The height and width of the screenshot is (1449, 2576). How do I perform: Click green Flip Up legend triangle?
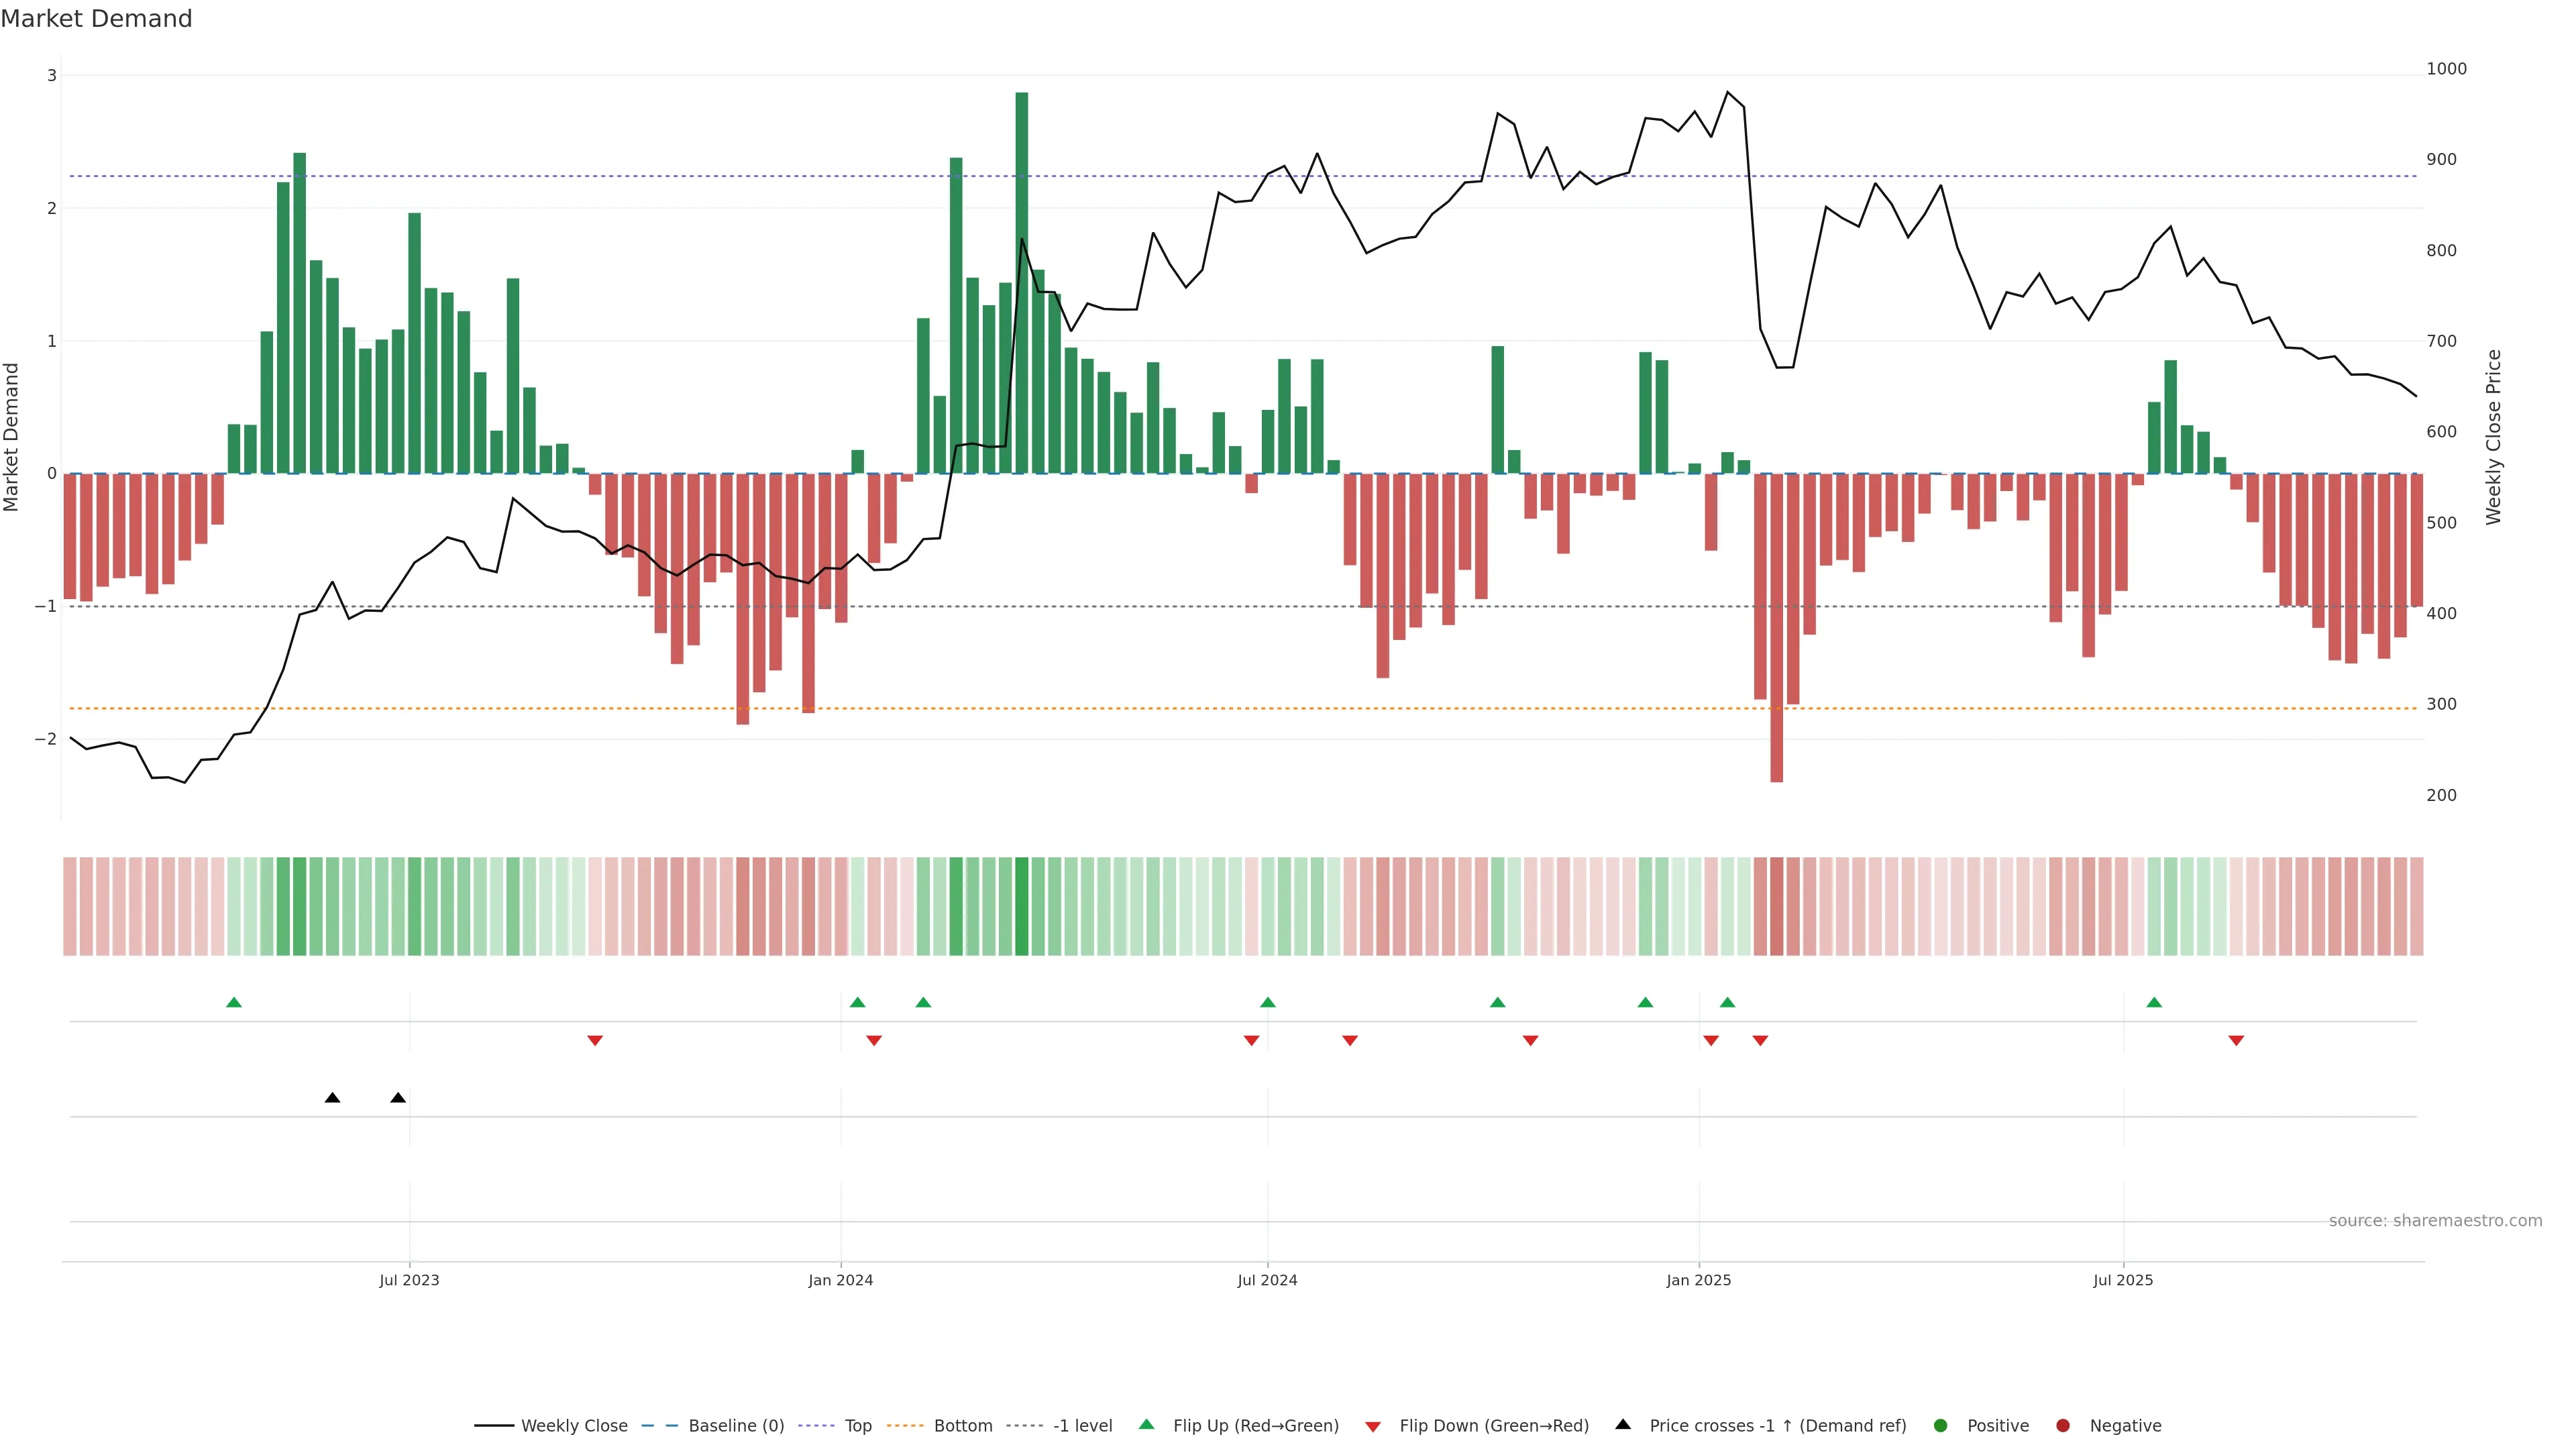[1147, 1424]
